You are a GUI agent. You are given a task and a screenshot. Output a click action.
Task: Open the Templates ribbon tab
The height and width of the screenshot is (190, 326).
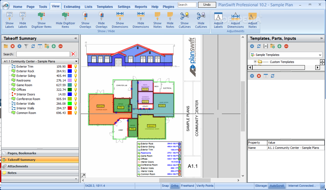pos(105,7)
